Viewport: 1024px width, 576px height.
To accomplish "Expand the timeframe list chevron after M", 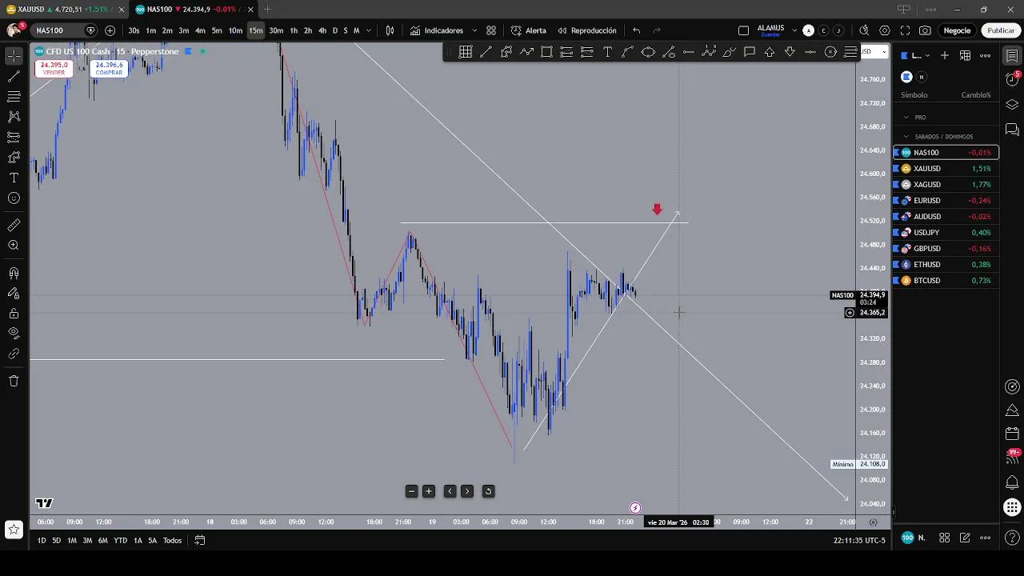I will click(368, 30).
